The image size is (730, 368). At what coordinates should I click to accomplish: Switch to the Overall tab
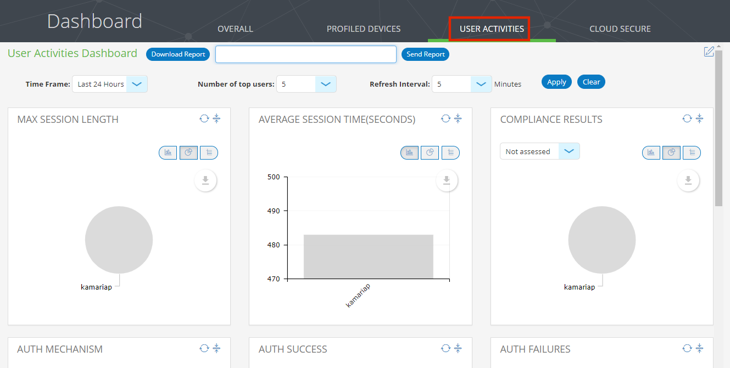point(235,29)
